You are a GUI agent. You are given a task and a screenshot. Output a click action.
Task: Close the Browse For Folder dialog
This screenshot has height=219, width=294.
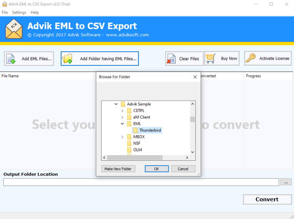[x=195, y=77]
